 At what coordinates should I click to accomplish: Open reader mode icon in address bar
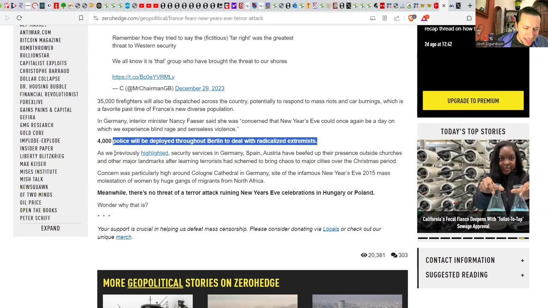pyautogui.click(x=384, y=18)
